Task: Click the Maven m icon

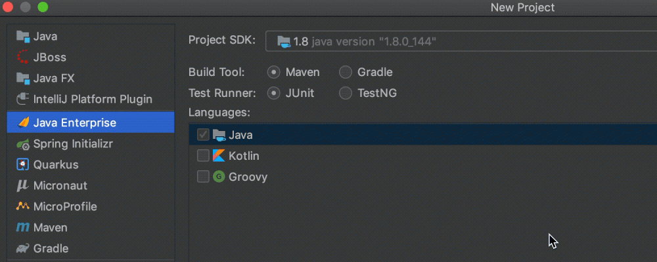Action: pyautogui.click(x=22, y=227)
